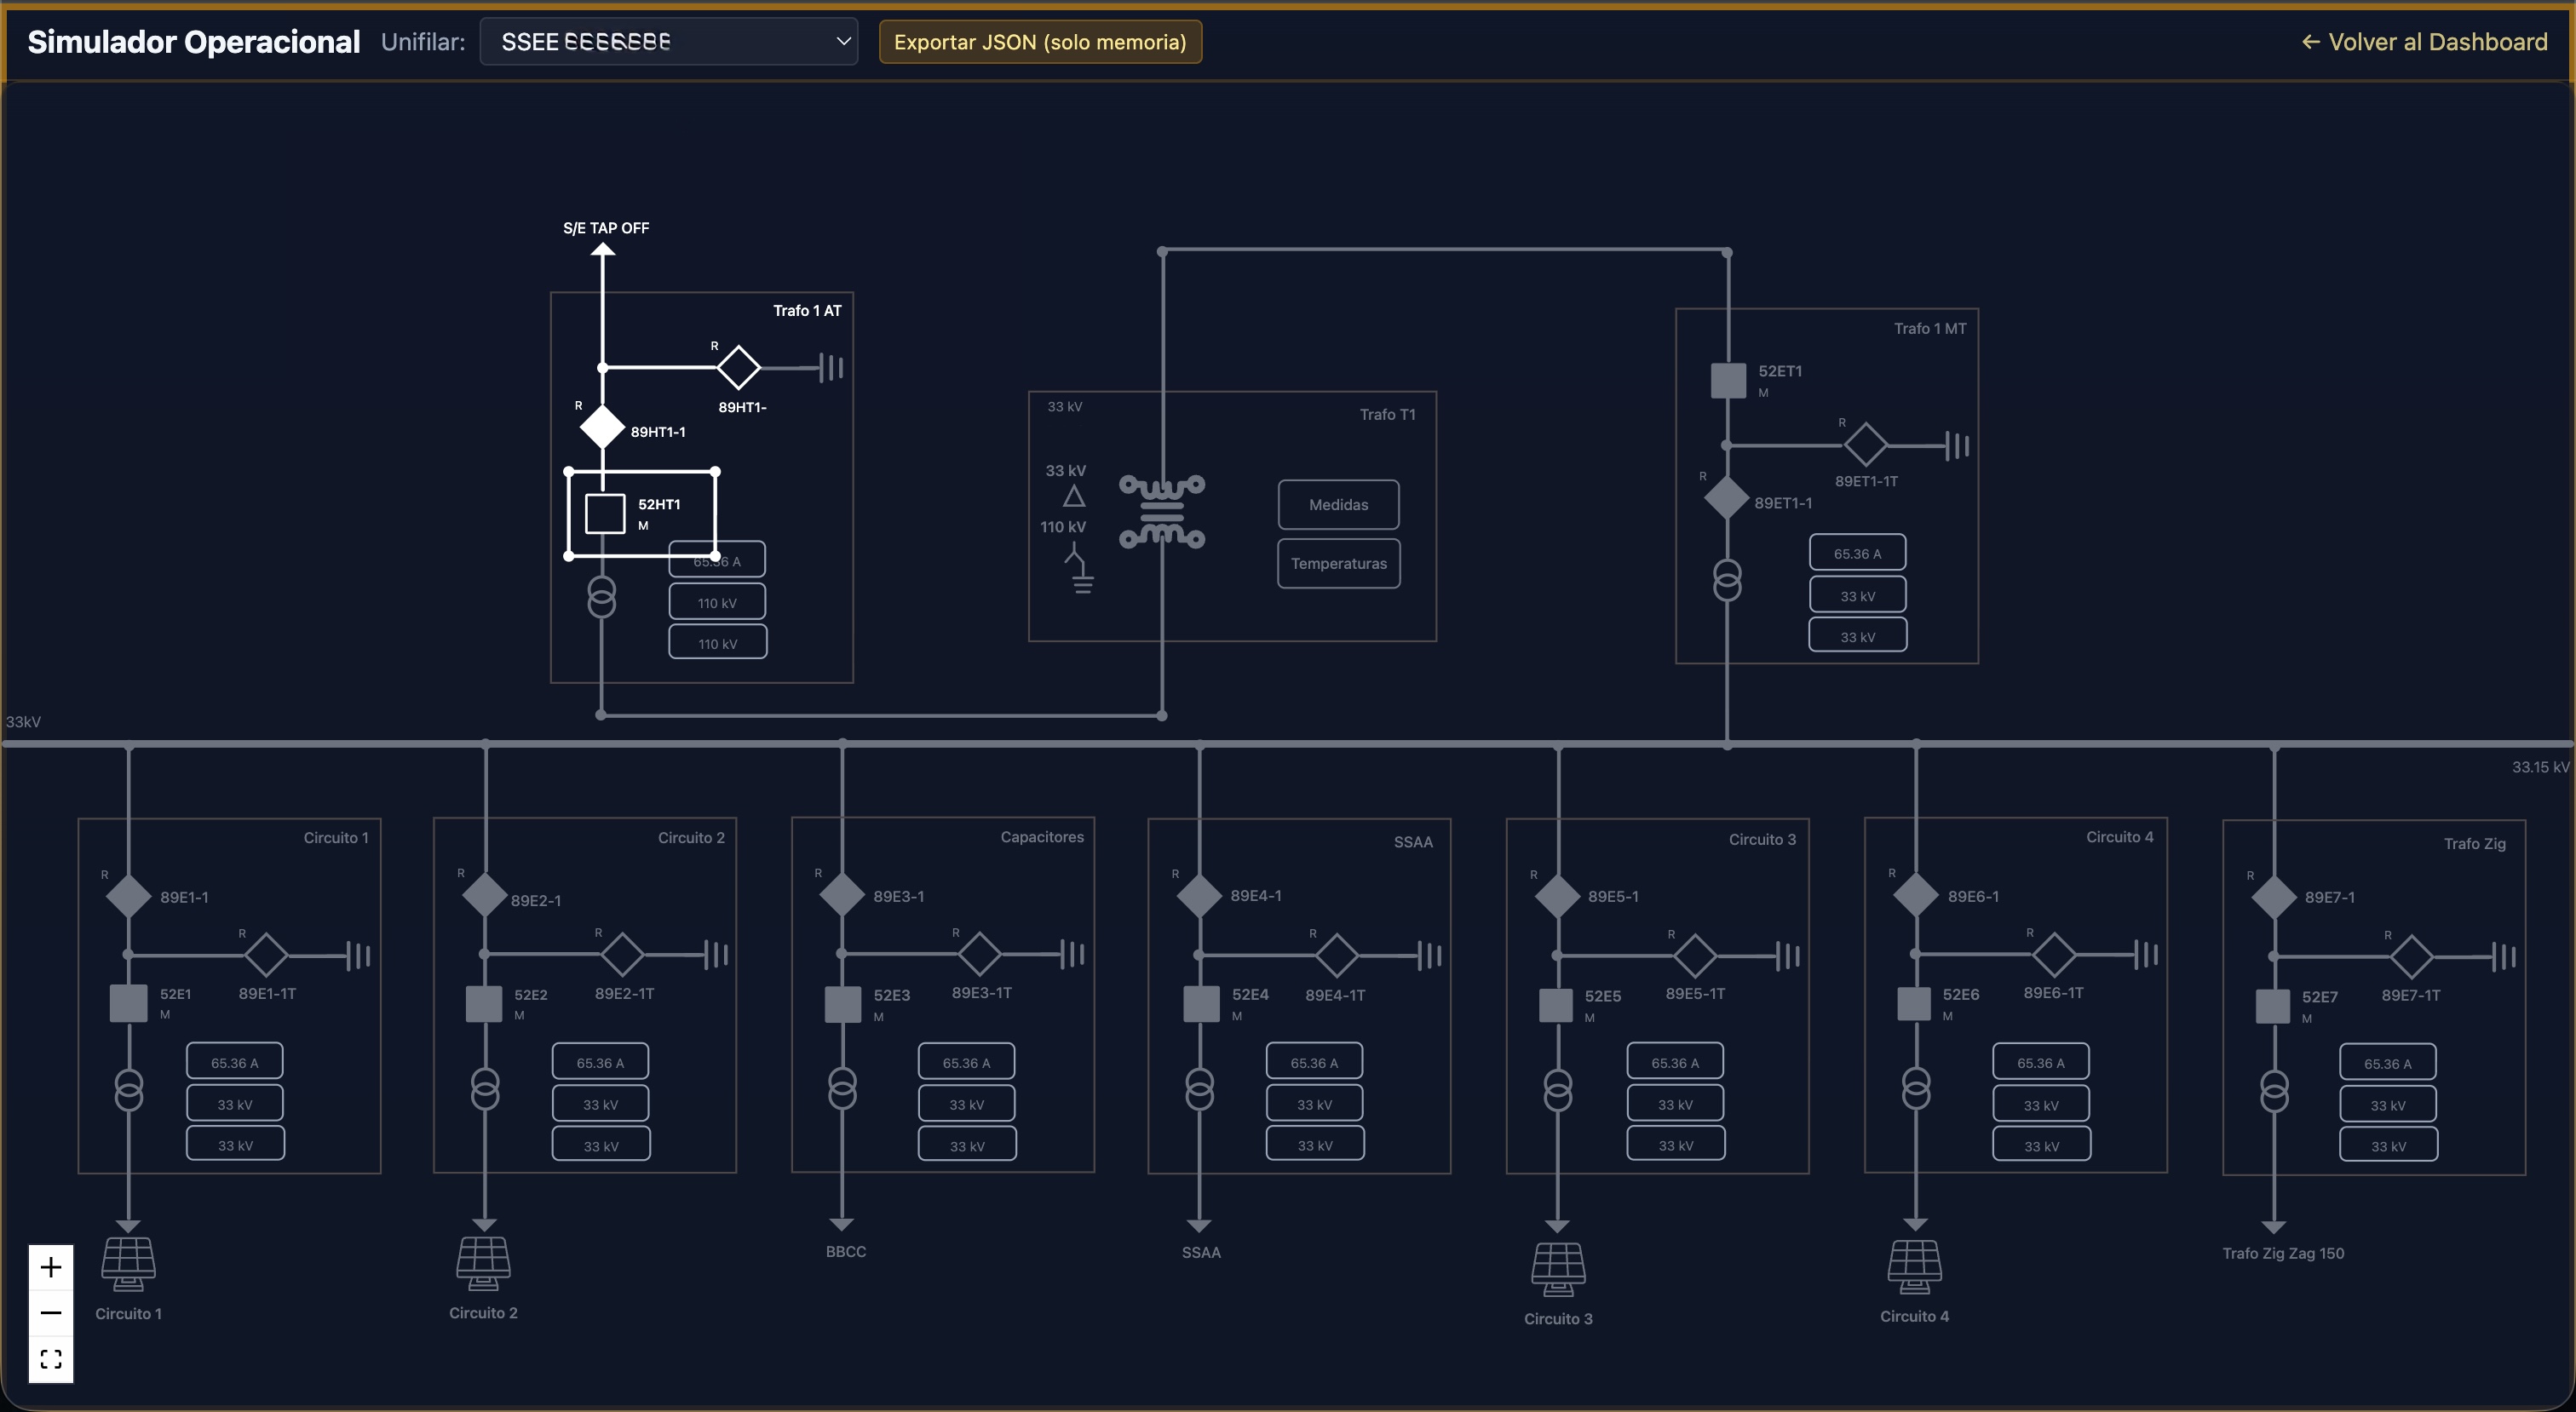Toggle disconnector 89HT1-1
The image size is (2576, 1412).
tap(601, 427)
